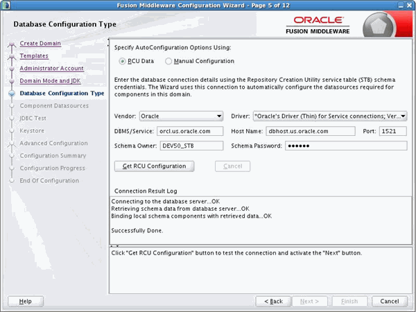
Task: Click the Create Domain step node icon
Action: pyautogui.click(x=12, y=44)
